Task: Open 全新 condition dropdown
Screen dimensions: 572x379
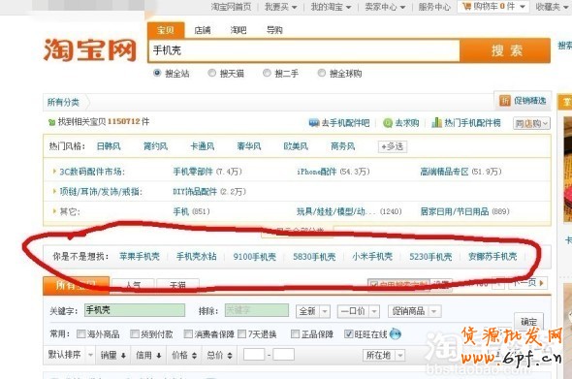Action: point(313,311)
